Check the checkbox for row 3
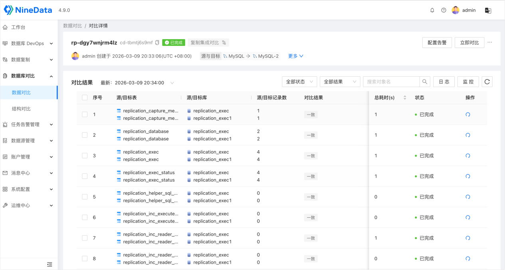The image size is (505, 270). tap(85, 156)
